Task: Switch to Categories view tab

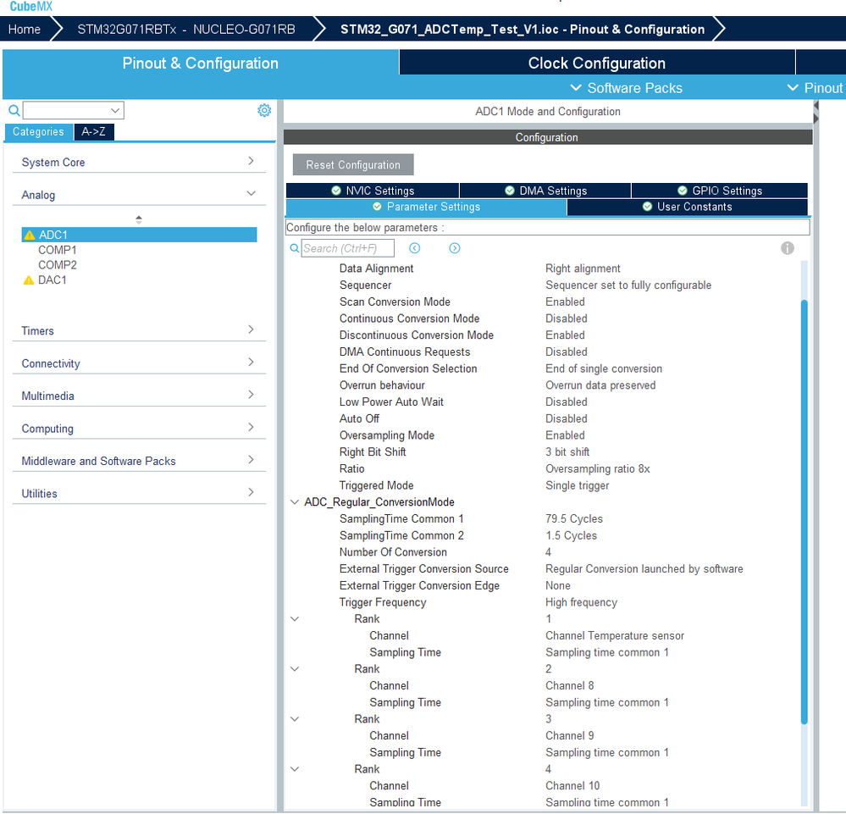Action: pyautogui.click(x=38, y=131)
